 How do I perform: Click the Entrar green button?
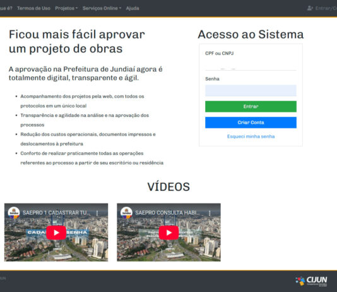[251, 107]
